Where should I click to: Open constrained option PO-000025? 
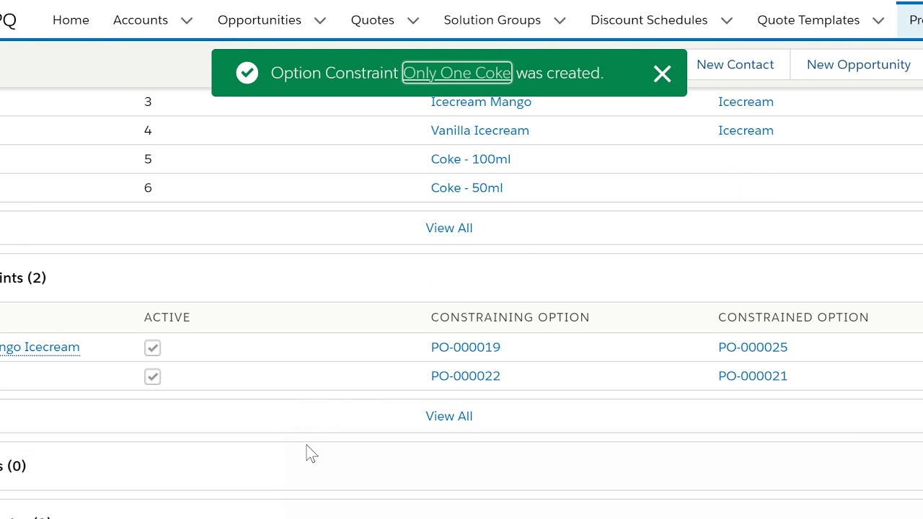tap(753, 347)
